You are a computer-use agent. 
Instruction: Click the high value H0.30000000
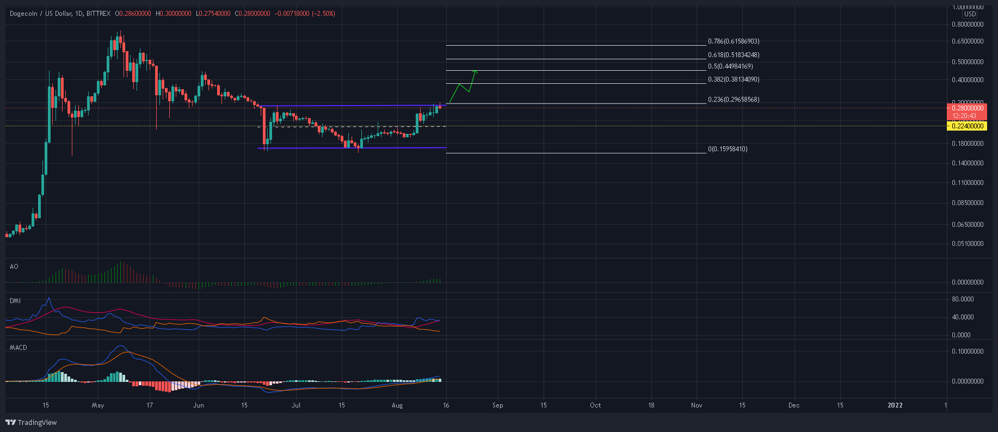[174, 14]
